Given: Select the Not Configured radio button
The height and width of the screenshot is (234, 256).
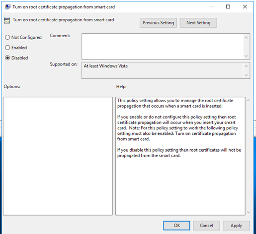Looking at the screenshot, I should tap(7, 37).
